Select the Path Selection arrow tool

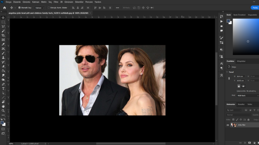click(3, 93)
